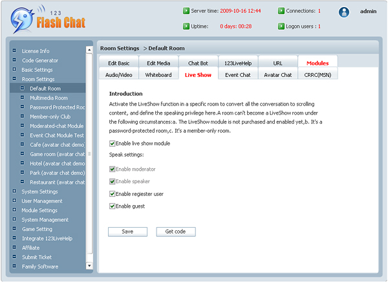Viewport: 388px width, 282px height.
Task: Click the green Connections status icon
Action: (281, 11)
